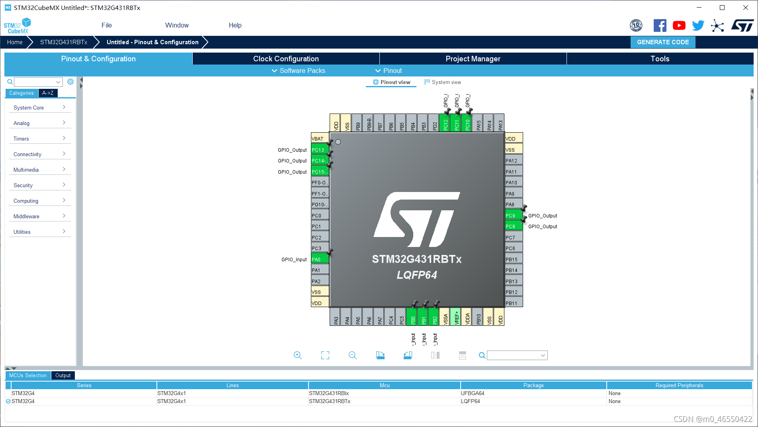Viewport: 758px width, 427px height.
Task: Click the PA12 pin on chip
Action: (x=514, y=161)
